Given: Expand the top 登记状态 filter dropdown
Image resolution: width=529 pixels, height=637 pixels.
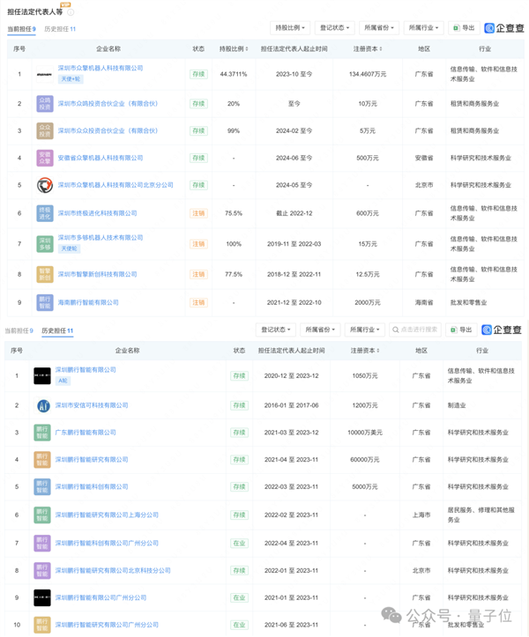Looking at the screenshot, I should point(335,29).
